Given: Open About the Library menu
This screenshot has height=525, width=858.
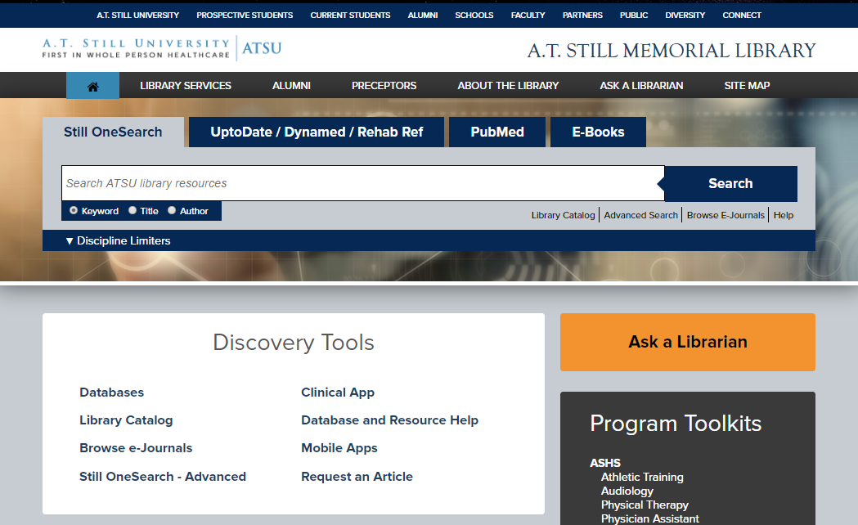Looking at the screenshot, I should coord(508,86).
